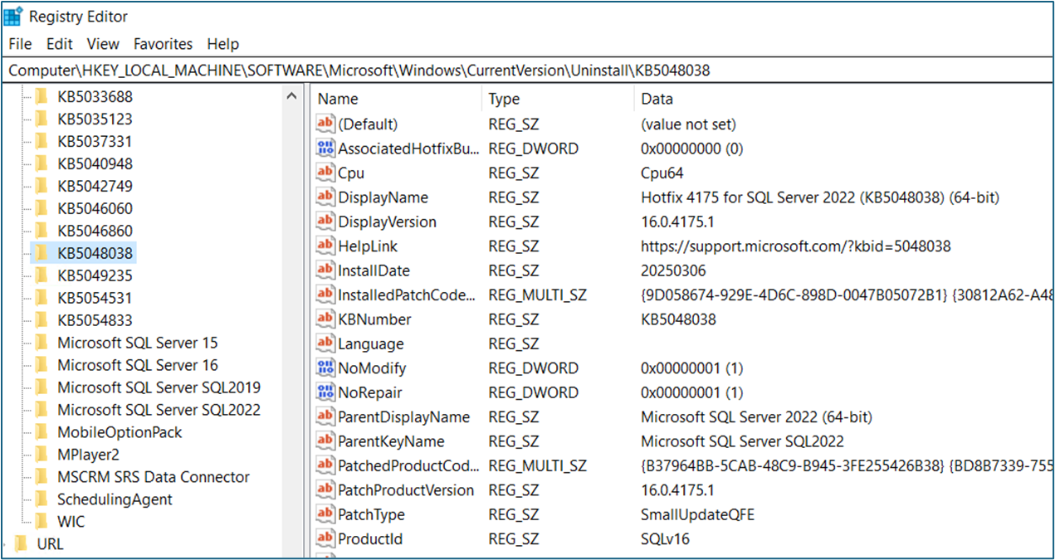Click string icon of ProductId value
Viewport: 1055px width, 560px height.
325,538
